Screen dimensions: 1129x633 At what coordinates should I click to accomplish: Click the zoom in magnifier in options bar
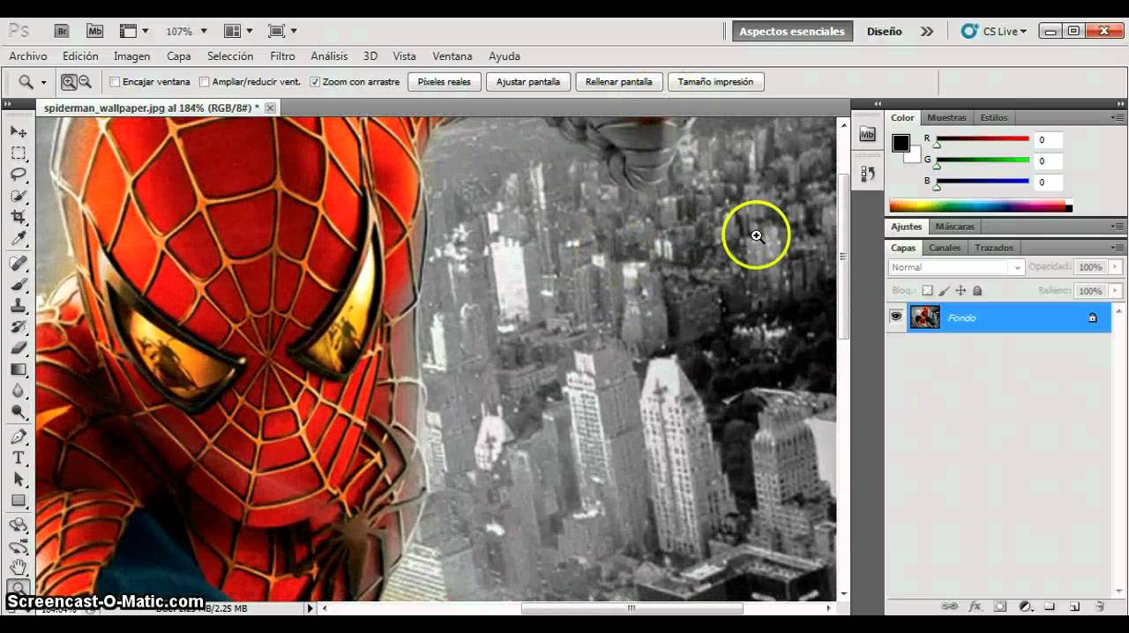69,82
